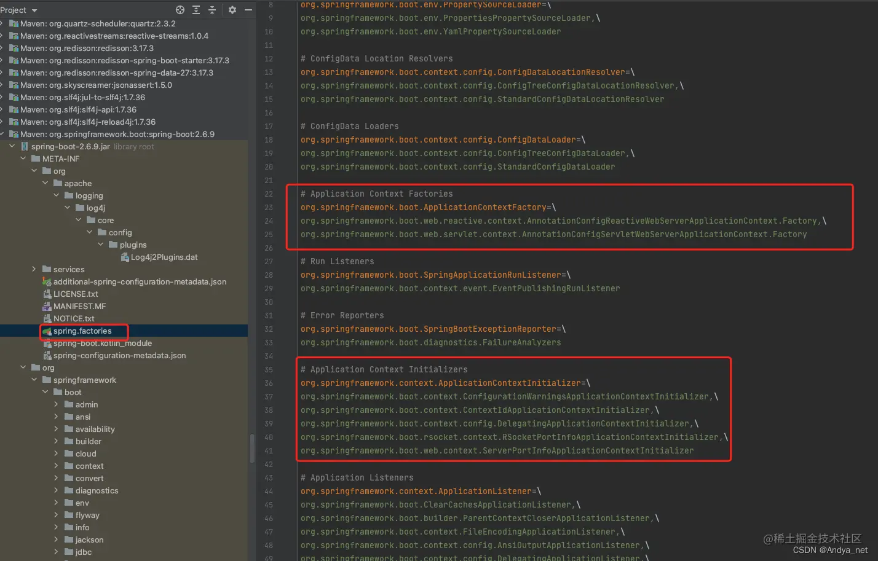
Task: Select the flyway package folder
Action: 82,515
